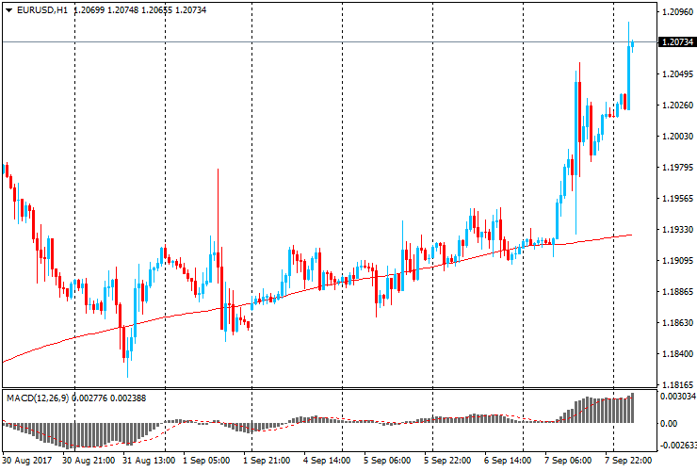Click the triangle arrow beside EURUSD,H1
697x471 pixels.
[8, 10]
